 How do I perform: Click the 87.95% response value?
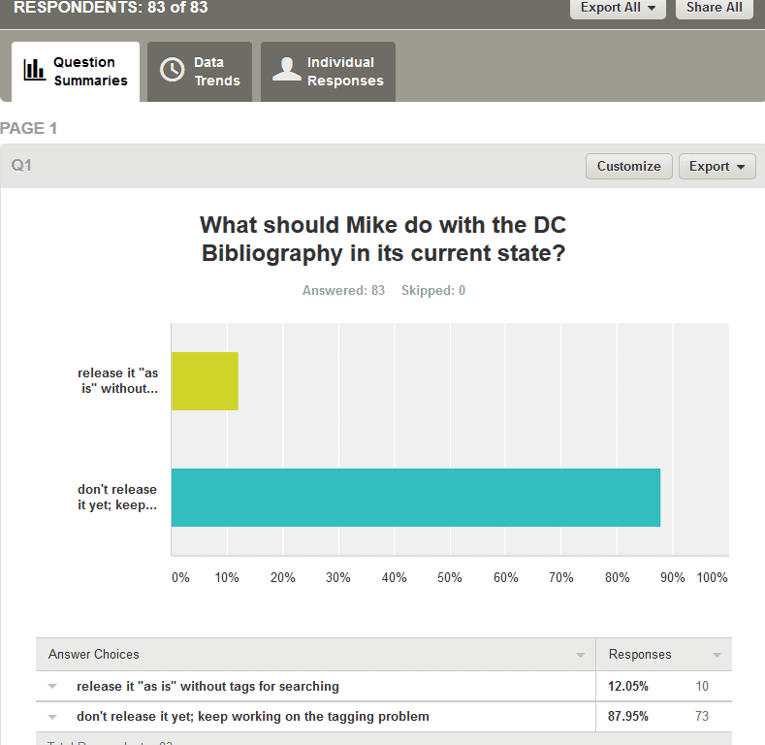point(628,716)
